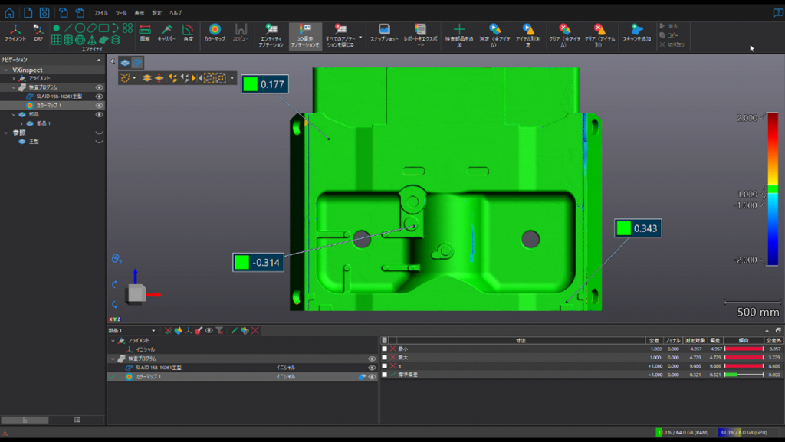Viewport: 785px width, 442px height.
Task: Toggle visibility eye for 検査プログラム in navigation
Action: point(99,87)
